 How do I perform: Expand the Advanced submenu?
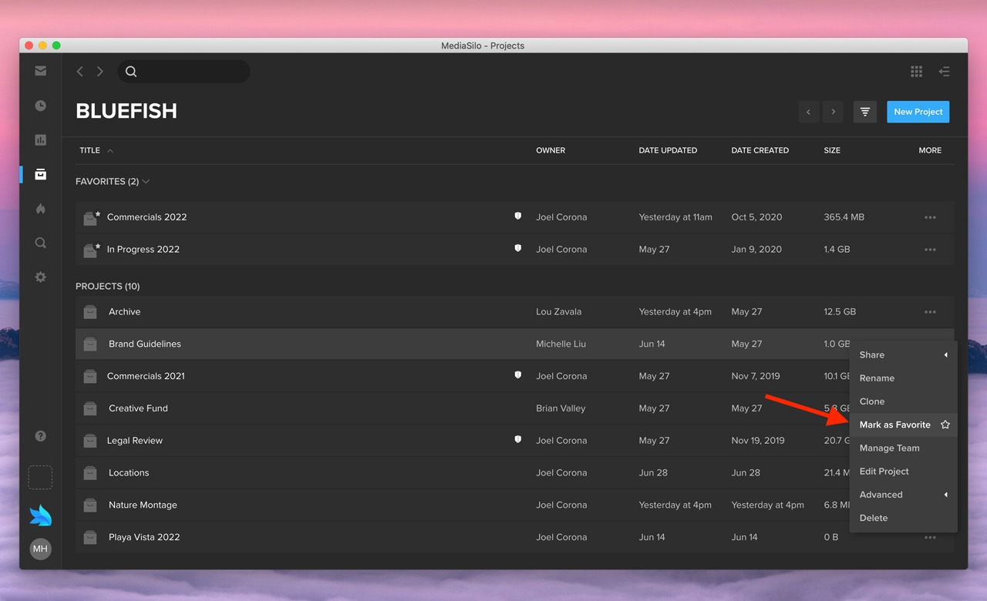click(903, 495)
